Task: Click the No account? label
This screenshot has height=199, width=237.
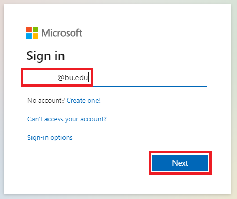Action: [46, 101]
